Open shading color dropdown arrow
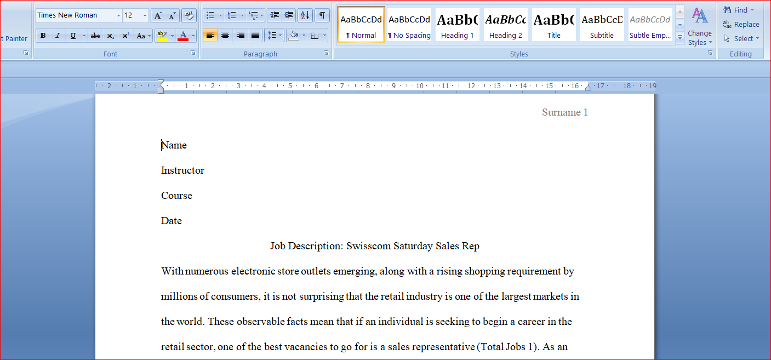Screen dimensions: 771x360 (x=304, y=36)
